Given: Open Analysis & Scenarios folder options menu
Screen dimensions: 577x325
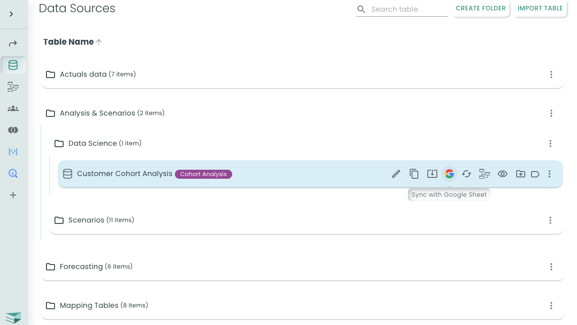Looking at the screenshot, I should [551, 113].
